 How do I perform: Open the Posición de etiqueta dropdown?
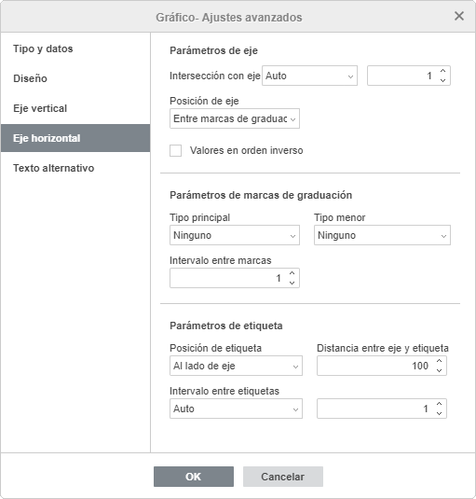[x=236, y=366]
